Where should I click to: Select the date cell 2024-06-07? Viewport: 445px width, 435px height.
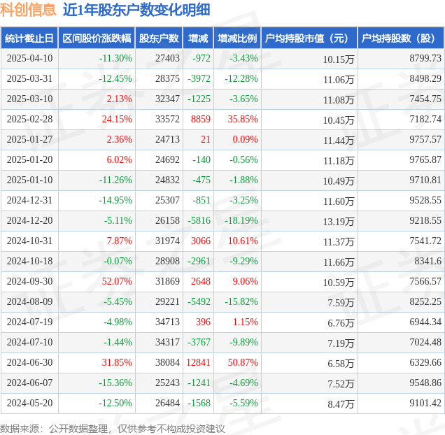click(x=30, y=383)
